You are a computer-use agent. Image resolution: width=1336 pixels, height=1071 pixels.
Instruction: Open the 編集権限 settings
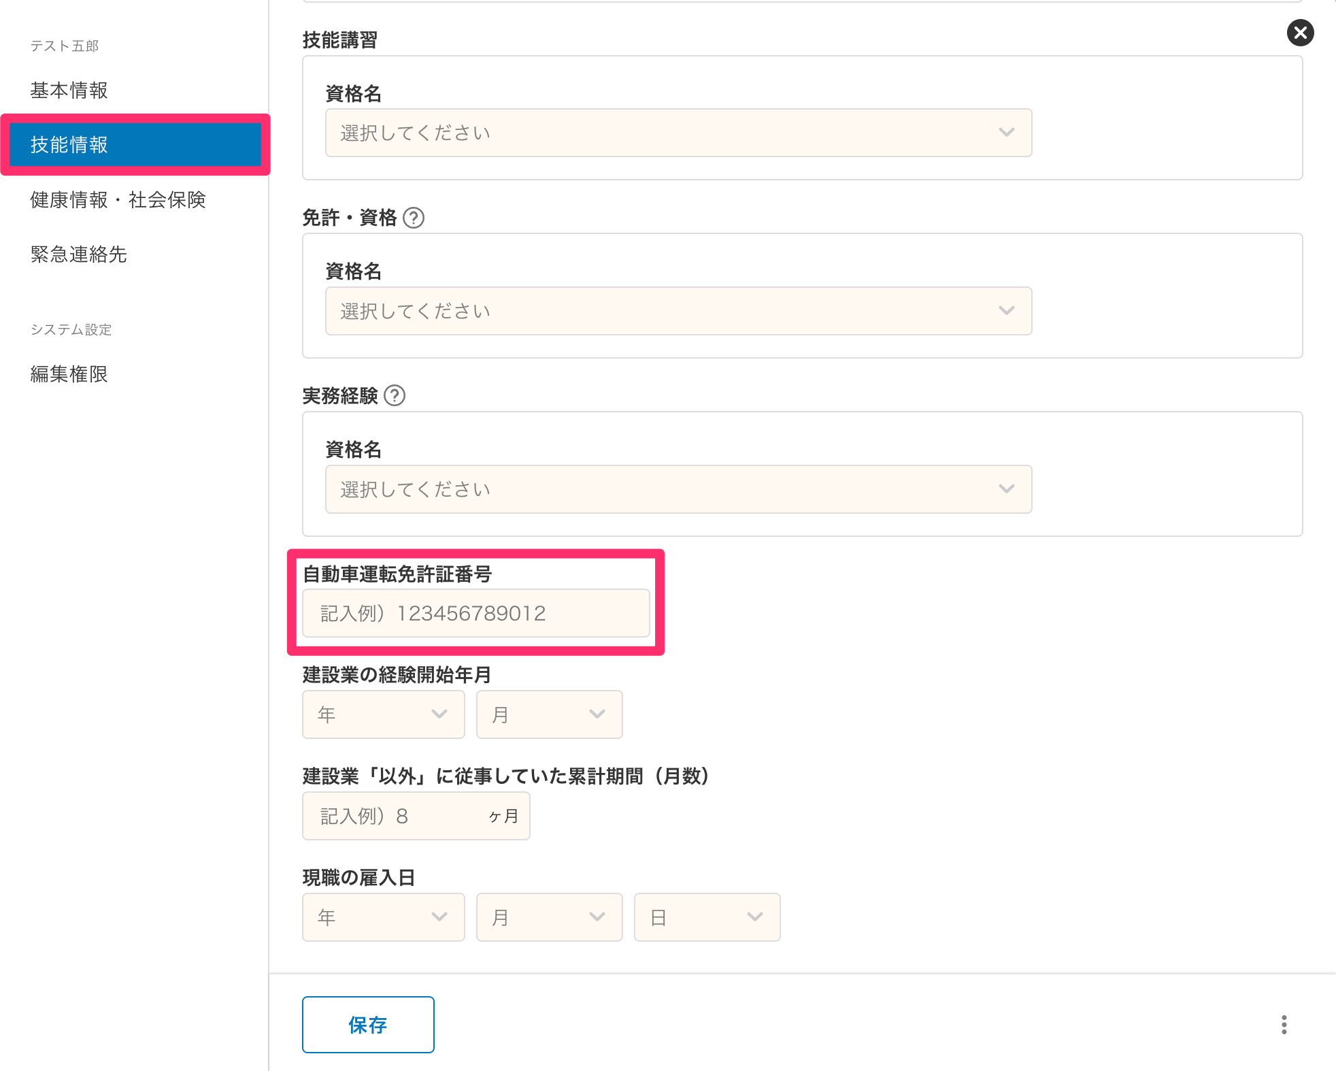click(x=68, y=374)
